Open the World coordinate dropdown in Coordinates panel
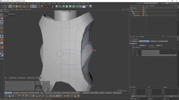 pos(138,96)
